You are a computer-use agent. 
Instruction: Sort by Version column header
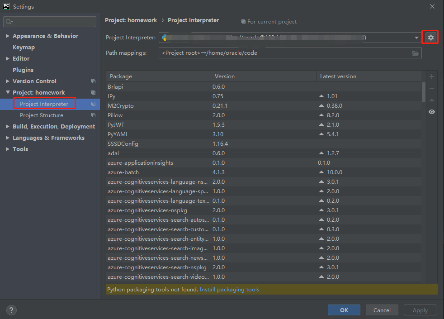coord(264,76)
